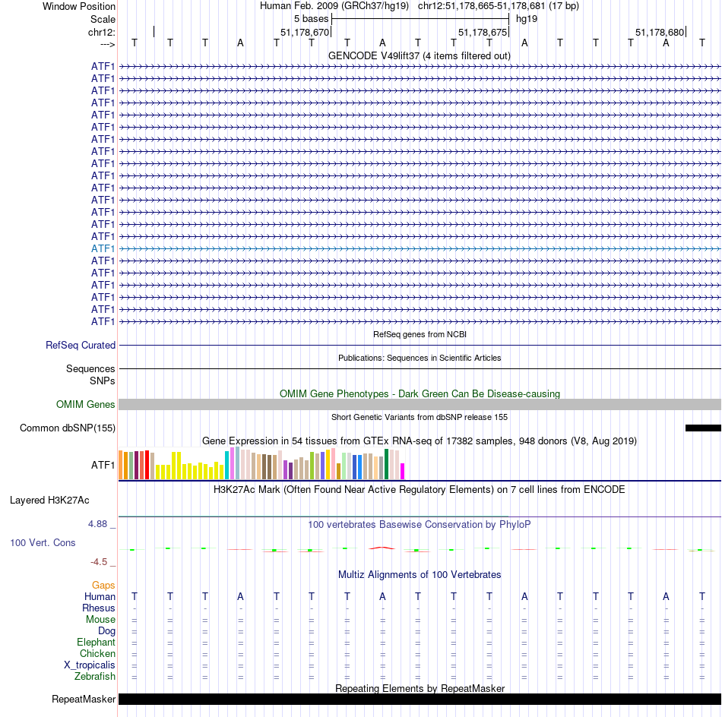
Task: Select the Rhesus alignment row label
Action: [99, 608]
